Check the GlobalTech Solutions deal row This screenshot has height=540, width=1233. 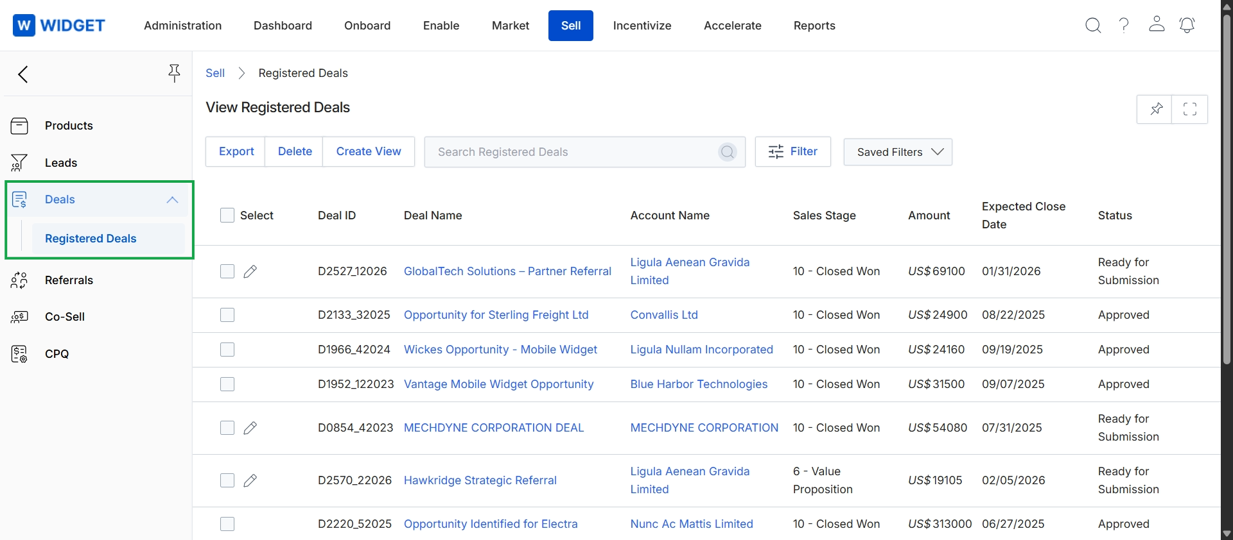(x=227, y=271)
